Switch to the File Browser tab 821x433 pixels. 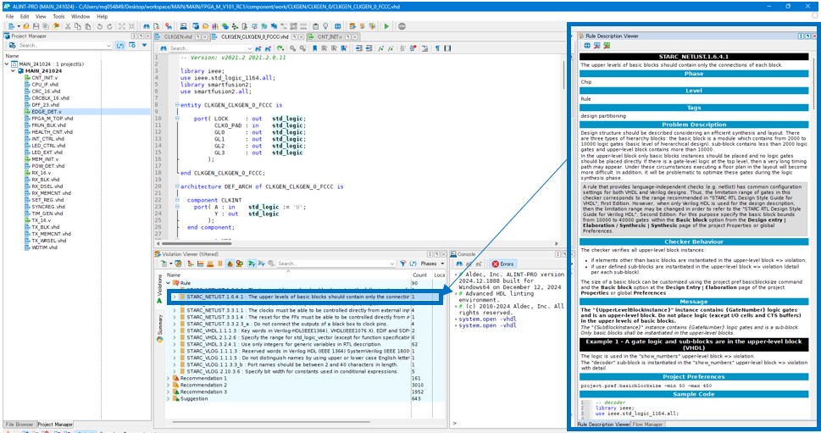coord(19,424)
